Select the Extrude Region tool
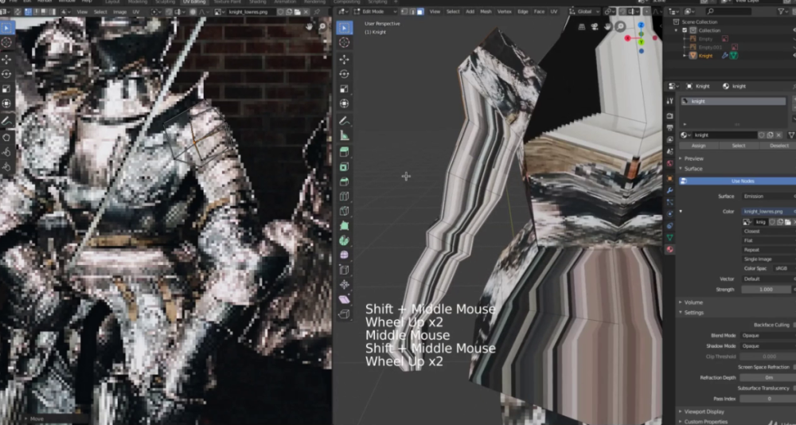Screen dimensions: 796x425 [x=344, y=152]
